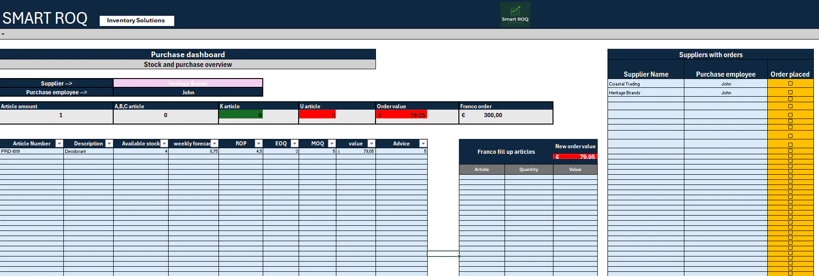This screenshot has width=819, height=276.
Task: Open the value column filter dropdown
Action: pyautogui.click(x=371, y=144)
